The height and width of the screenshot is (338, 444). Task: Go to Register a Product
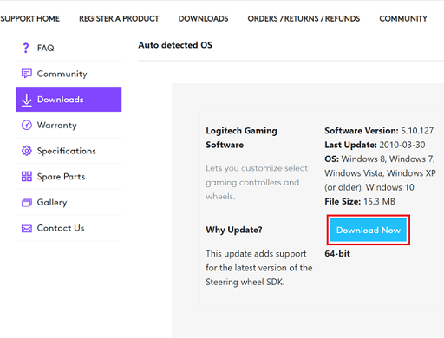click(x=119, y=19)
